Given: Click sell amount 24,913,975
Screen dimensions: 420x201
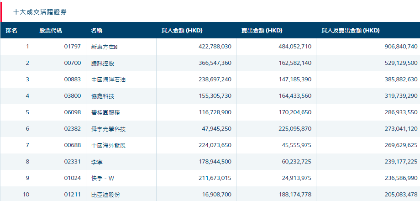Looking at the screenshot, I should [x=297, y=178].
